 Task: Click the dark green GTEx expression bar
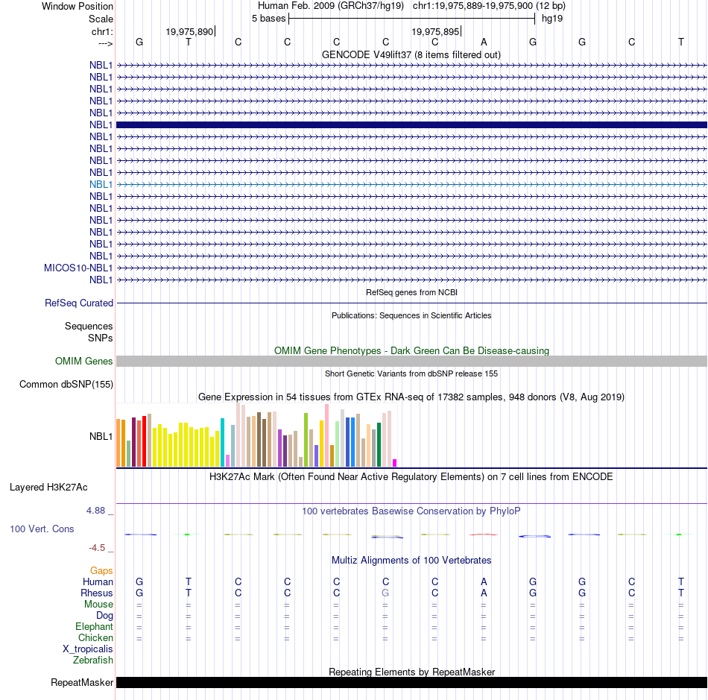[379, 444]
